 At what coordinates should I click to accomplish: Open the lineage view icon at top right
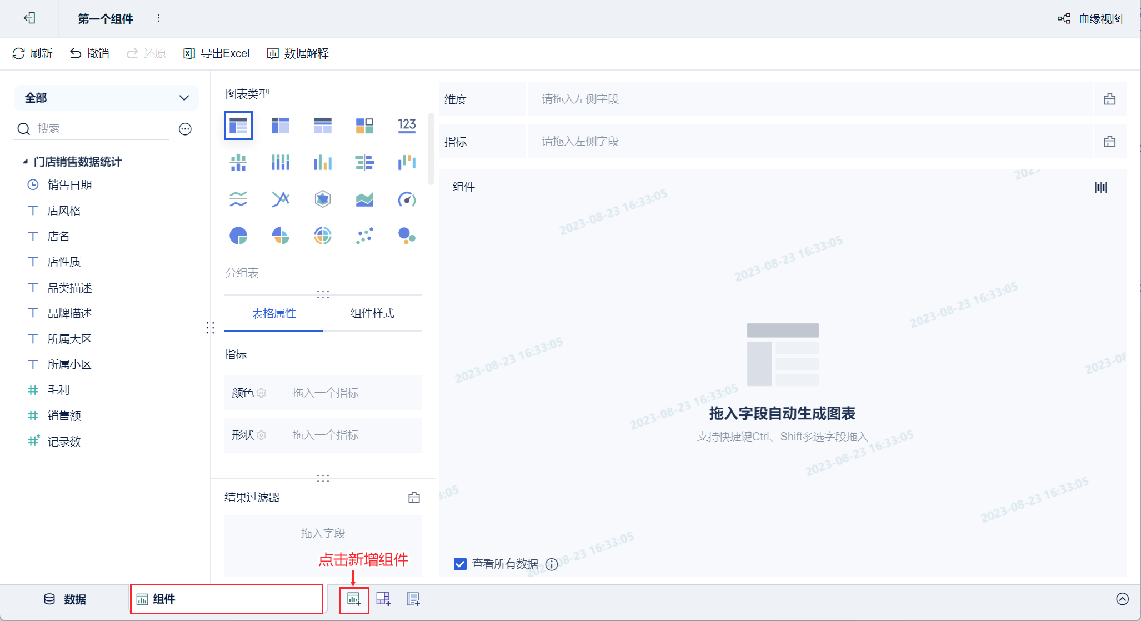tap(1063, 19)
